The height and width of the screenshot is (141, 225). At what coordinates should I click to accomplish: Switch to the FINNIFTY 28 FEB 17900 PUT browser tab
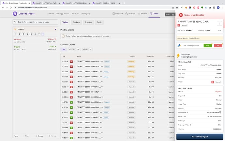tap(46, 3)
